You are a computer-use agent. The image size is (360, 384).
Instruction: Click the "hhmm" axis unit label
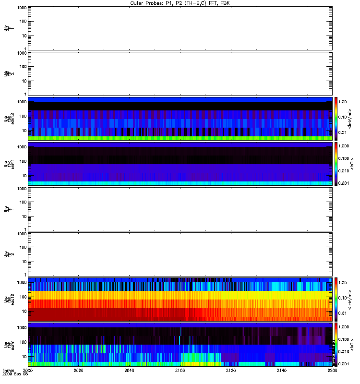click(8, 370)
